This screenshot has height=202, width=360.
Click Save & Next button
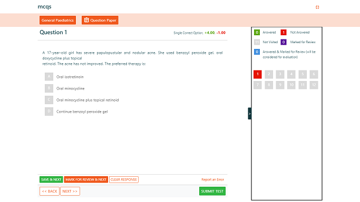51,179
